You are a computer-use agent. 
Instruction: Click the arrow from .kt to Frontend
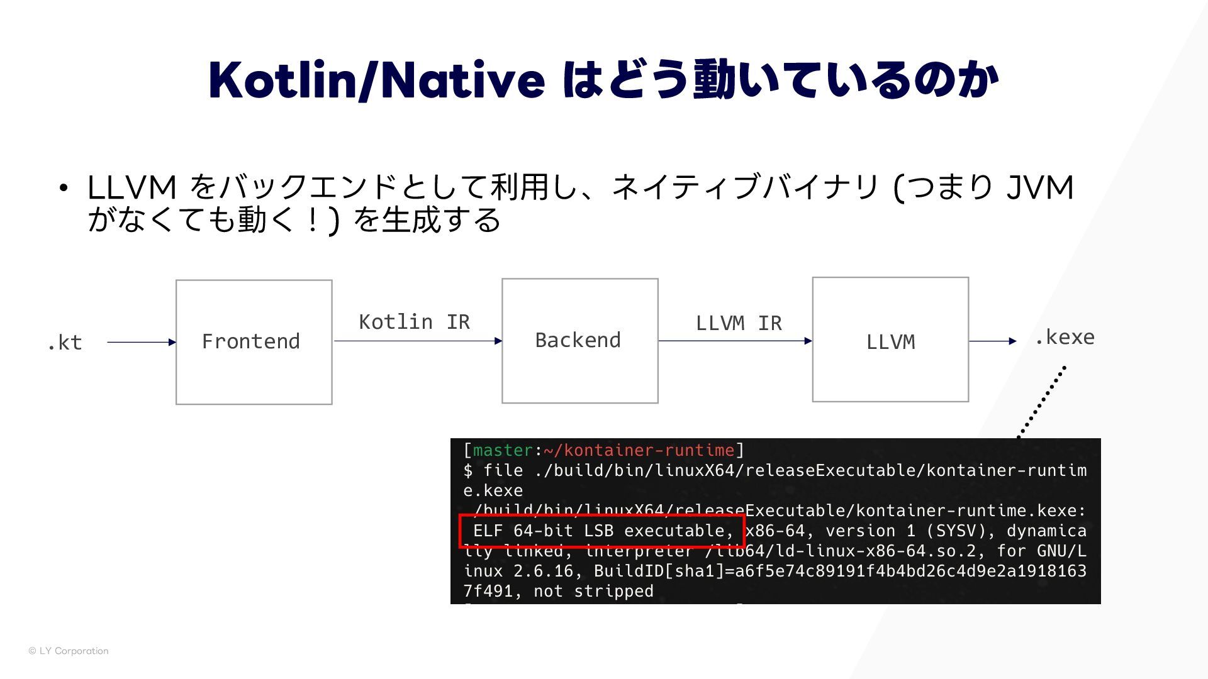[x=141, y=342]
